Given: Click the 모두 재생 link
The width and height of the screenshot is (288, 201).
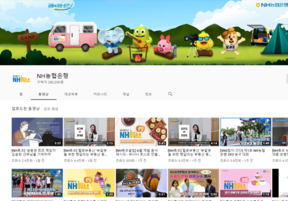Looking at the screenshot, I should pyautogui.click(x=51, y=109).
